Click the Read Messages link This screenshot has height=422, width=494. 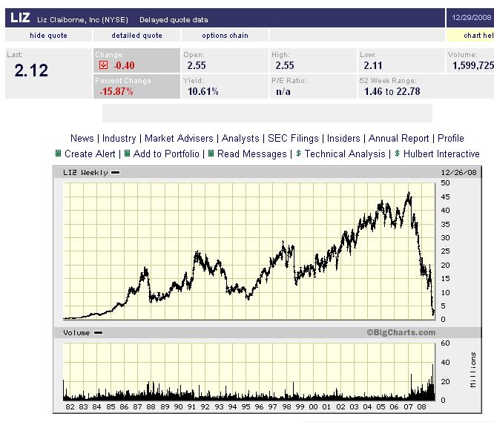[252, 154]
